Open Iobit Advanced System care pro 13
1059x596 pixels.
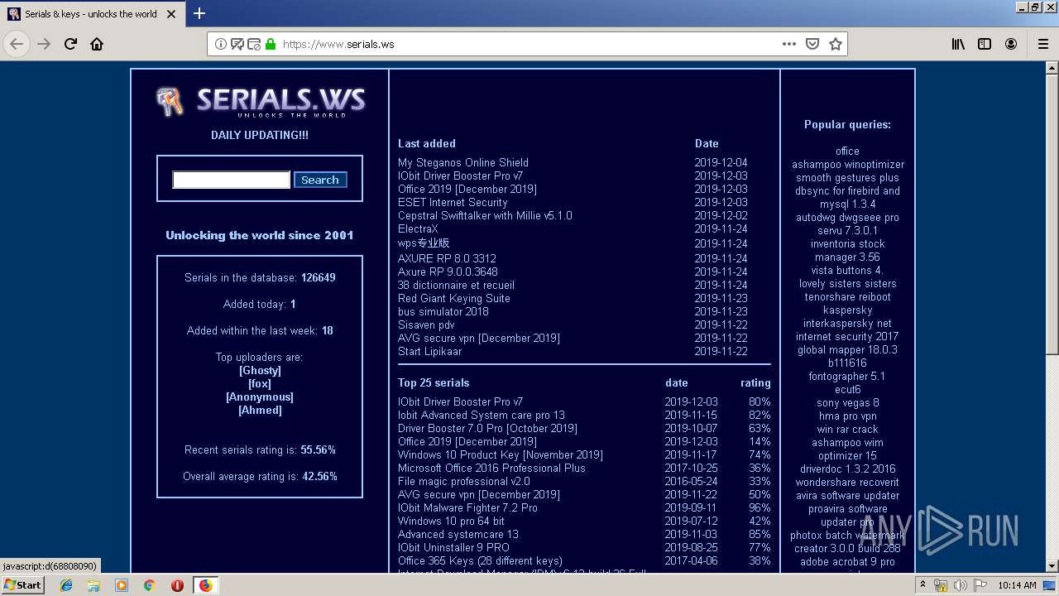(x=482, y=415)
